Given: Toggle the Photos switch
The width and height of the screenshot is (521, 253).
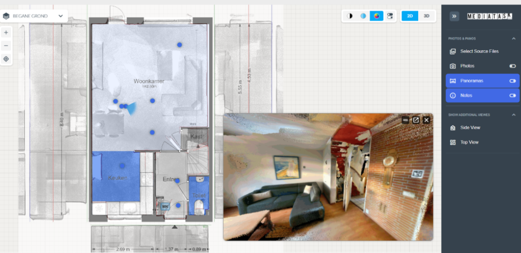Looking at the screenshot, I should pos(512,66).
